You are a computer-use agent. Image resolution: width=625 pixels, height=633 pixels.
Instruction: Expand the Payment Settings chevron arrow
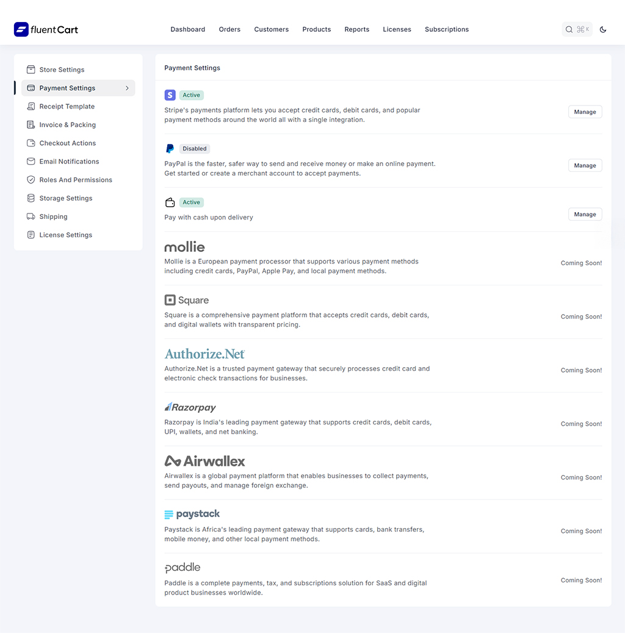(127, 88)
